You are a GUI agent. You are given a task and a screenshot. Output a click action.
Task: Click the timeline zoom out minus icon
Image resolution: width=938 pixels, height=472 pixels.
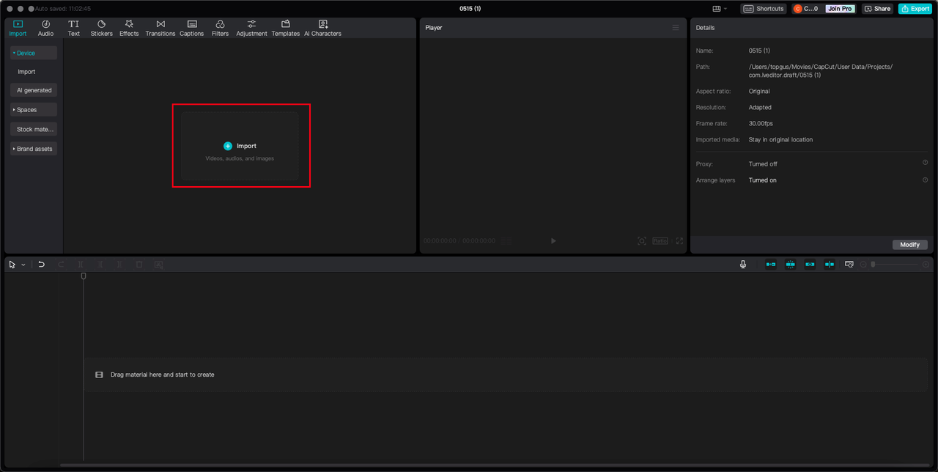[863, 264]
